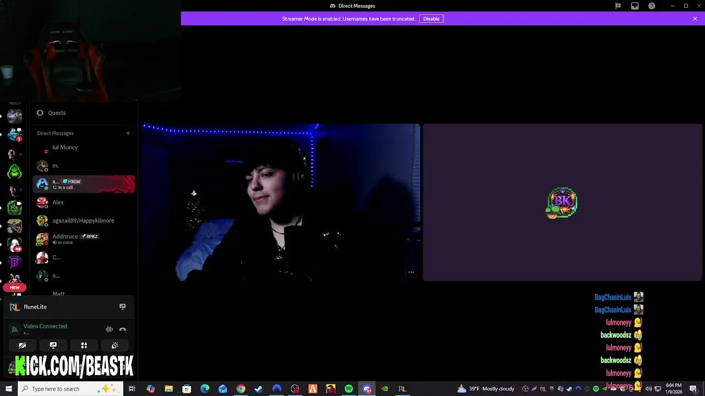Open Spotify from taskbar
The image size is (705, 396).
tap(349, 389)
